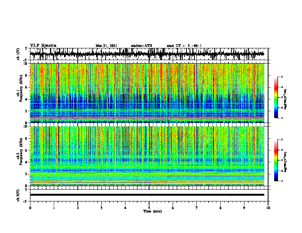Click the "ch.3(V)" bottom axis label

(18, 195)
